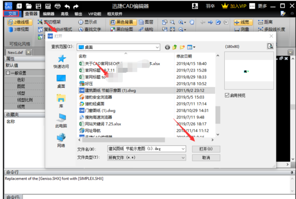The image size is (296, 199).
Task: Click the up one level folder icon
Action: click(175, 47)
